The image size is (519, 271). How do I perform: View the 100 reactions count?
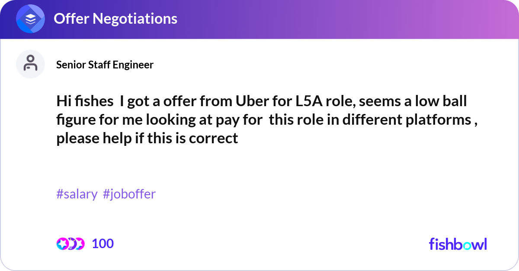coord(103,243)
